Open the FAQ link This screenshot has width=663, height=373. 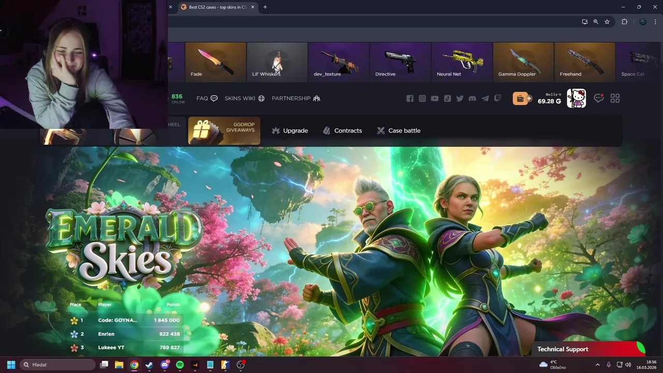click(x=207, y=98)
